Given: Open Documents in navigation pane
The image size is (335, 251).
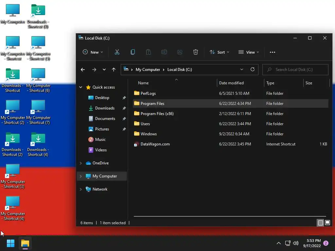Looking at the screenshot, I should point(105,119).
